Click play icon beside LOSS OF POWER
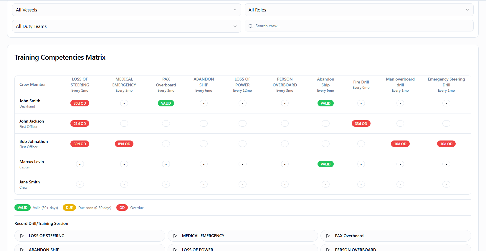The height and width of the screenshot is (251, 486). point(175,249)
